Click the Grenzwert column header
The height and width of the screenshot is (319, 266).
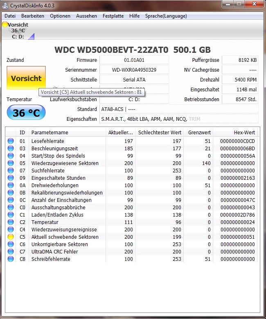[x=199, y=133]
